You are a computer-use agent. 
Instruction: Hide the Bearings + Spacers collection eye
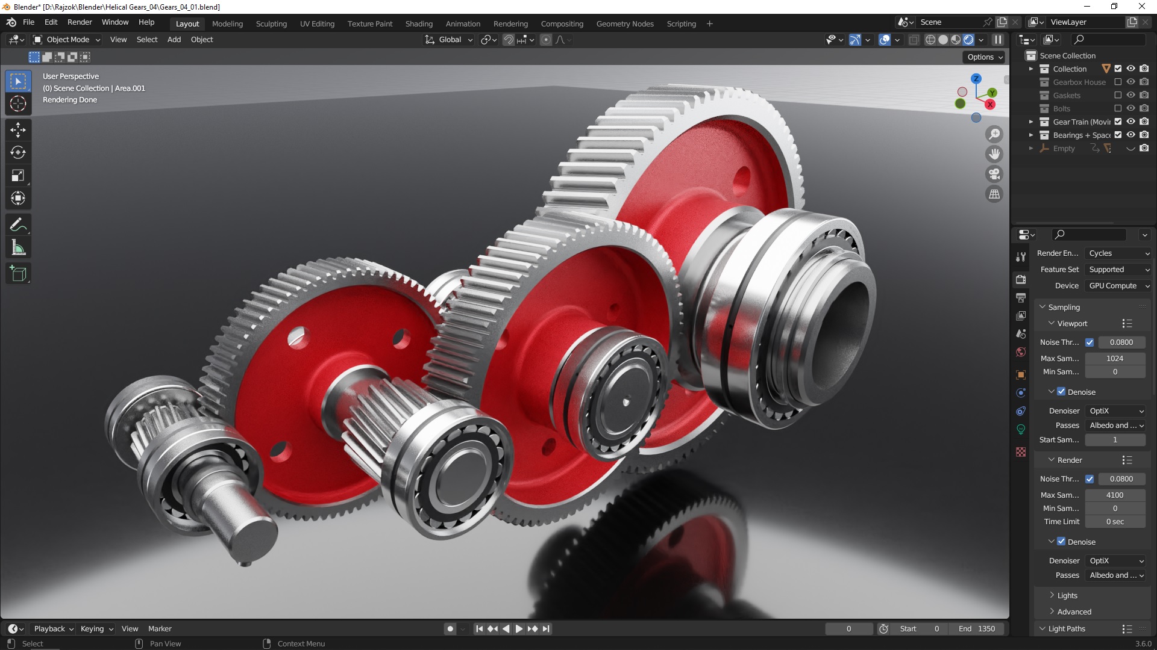pyautogui.click(x=1130, y=135)
